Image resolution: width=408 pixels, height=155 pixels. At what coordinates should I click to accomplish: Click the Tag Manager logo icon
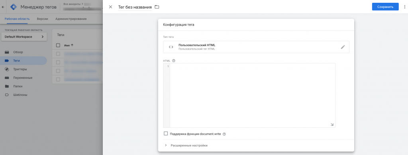[14, 7]
